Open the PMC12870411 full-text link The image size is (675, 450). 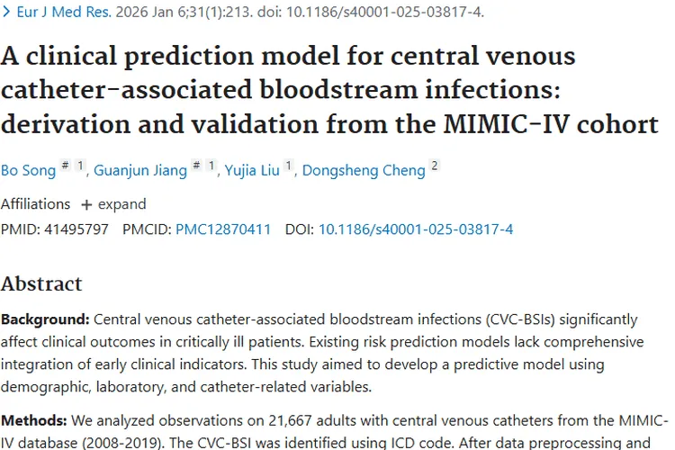[223, 229]
